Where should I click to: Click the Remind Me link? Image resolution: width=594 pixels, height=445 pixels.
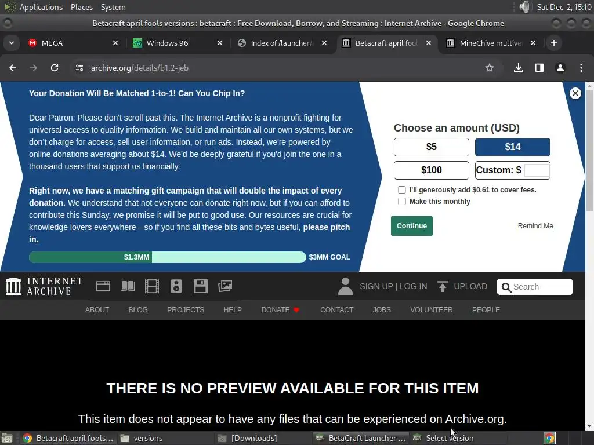535,226
